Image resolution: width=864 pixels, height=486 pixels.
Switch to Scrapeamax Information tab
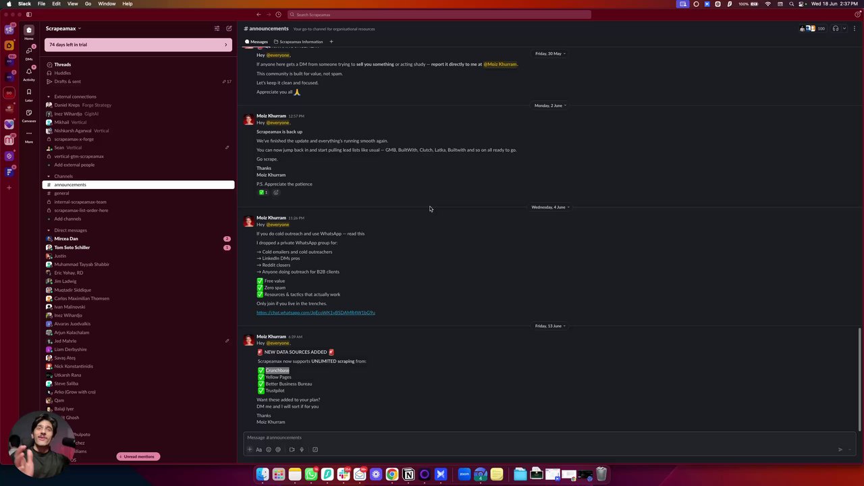click(x=298, y=42)
